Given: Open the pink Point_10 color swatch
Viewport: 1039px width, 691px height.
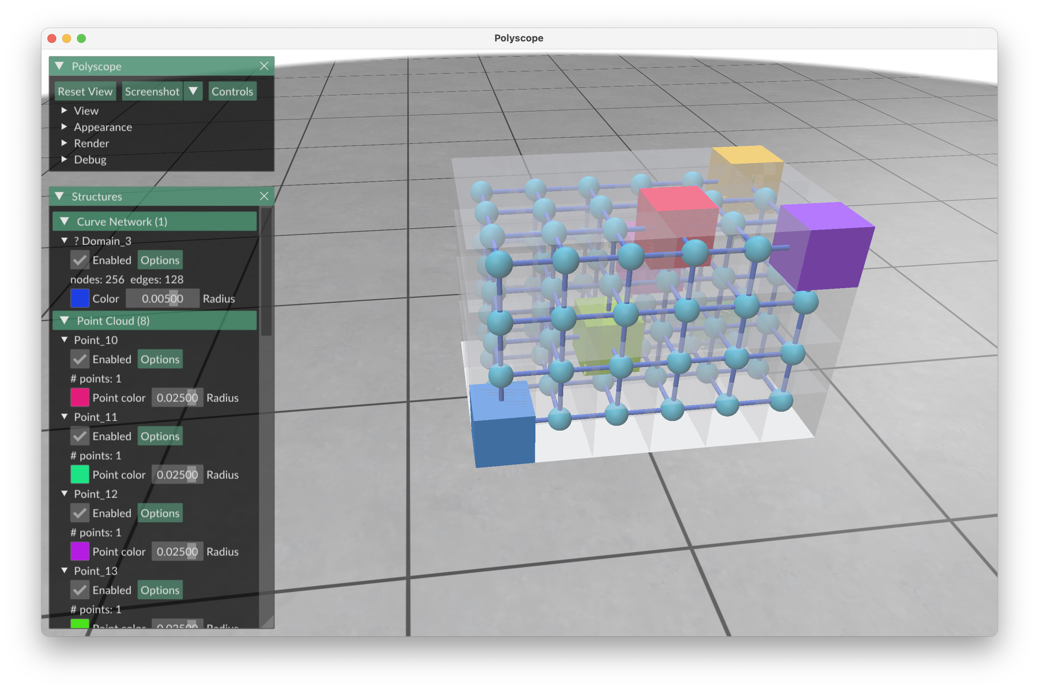Looking at the screenshot, I should [x=80, y=398].
